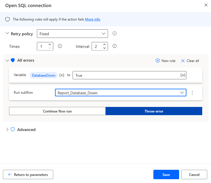The width and height of the screenshot is (211, 183).
Task: Clear all error rules
Action: click(x=190, y=61)
